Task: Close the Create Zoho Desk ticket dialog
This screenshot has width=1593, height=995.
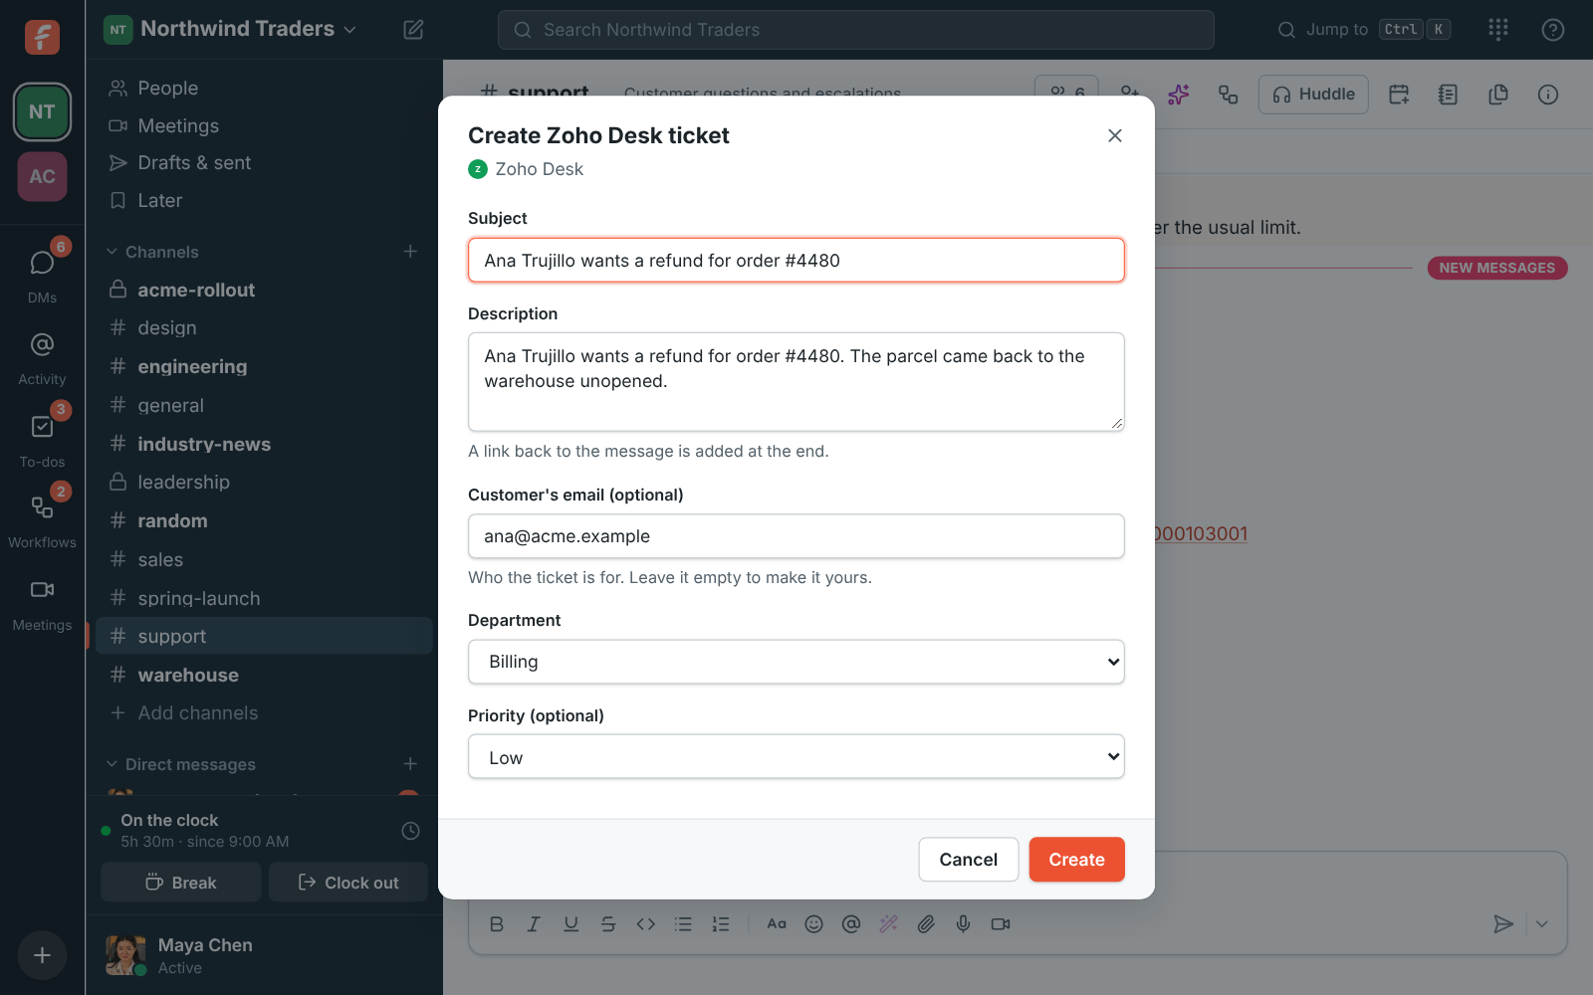Action: pyautogui.click(x=1115, y=135)
